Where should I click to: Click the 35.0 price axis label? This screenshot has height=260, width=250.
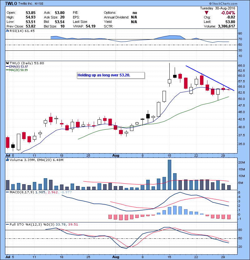pos(241,144)
